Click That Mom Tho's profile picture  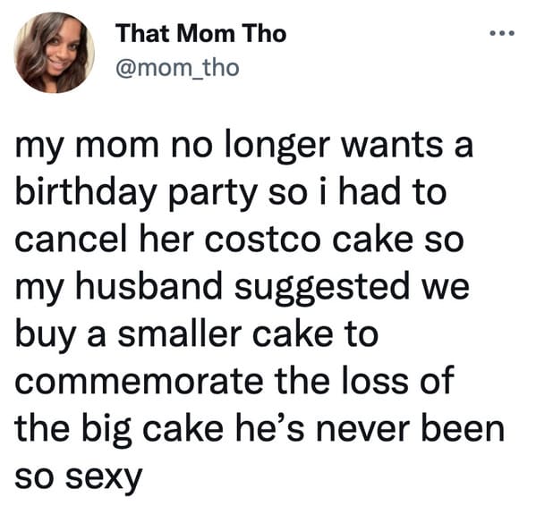pos(54,53)
